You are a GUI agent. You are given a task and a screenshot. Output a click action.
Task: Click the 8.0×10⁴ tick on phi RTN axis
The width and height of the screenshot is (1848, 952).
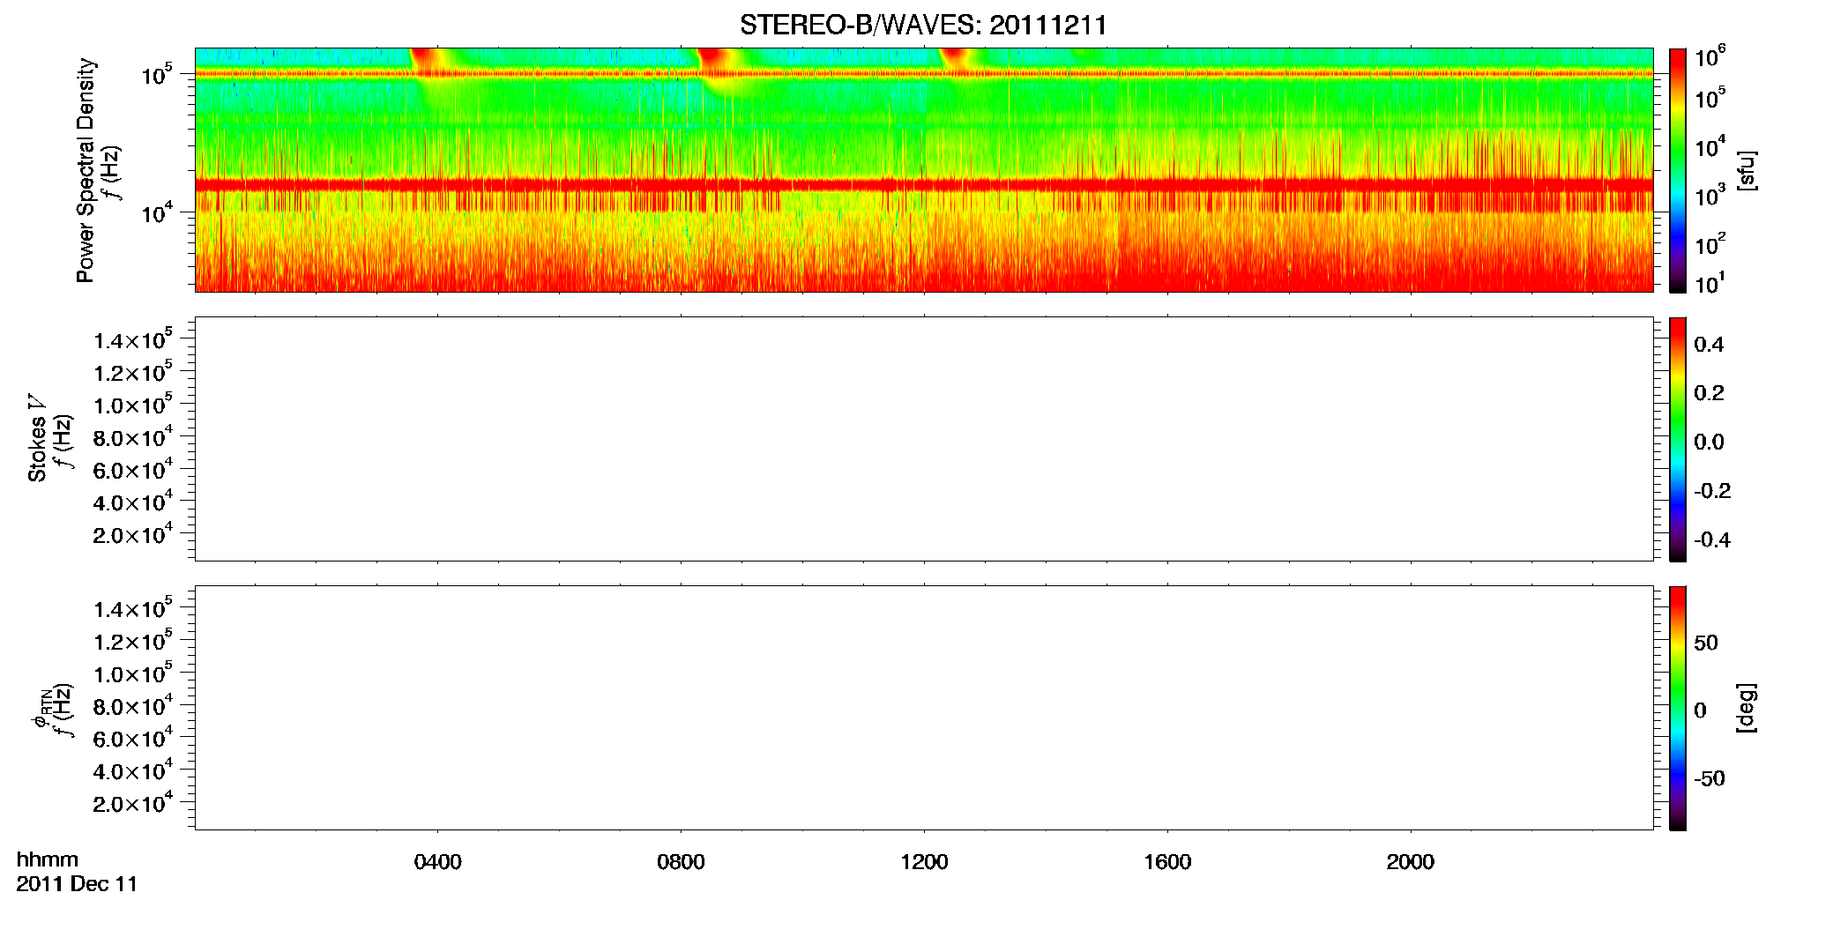(x=132, y=705)
